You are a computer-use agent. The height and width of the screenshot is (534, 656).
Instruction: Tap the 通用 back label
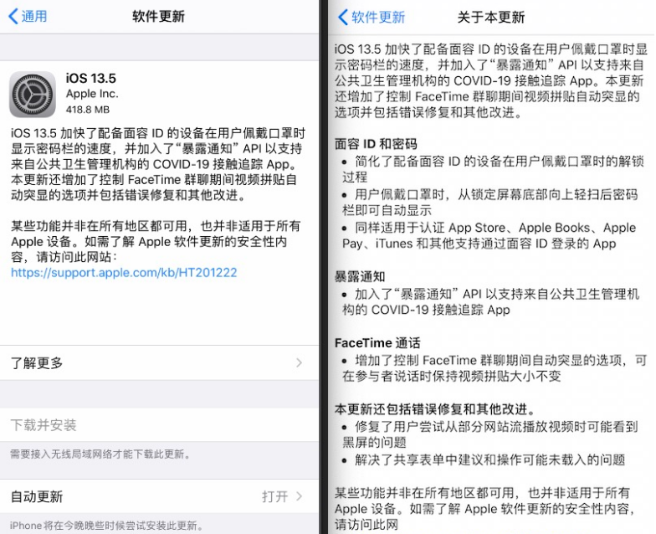coord(33,17)
